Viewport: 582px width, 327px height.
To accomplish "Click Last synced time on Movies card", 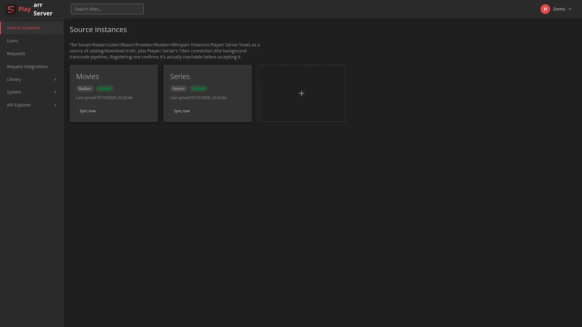I will (x=104, y=98).
